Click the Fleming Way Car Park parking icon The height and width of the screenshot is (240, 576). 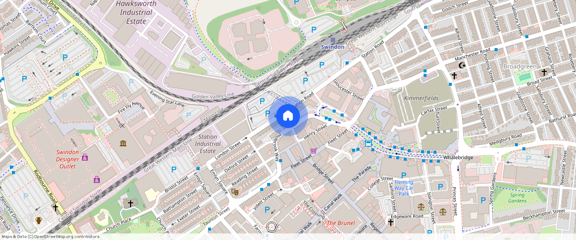tap(404, 176)
